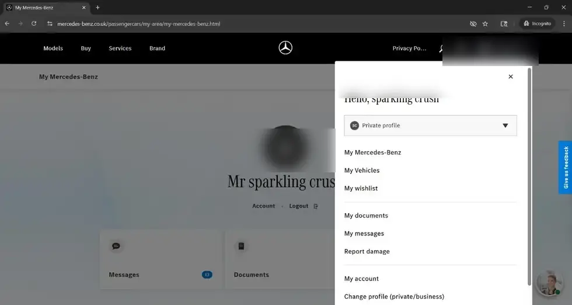This screenshot has width=572, height=305.
Task: Click the Mr sparkling crush name heading
Action: (x=281, y=182)
